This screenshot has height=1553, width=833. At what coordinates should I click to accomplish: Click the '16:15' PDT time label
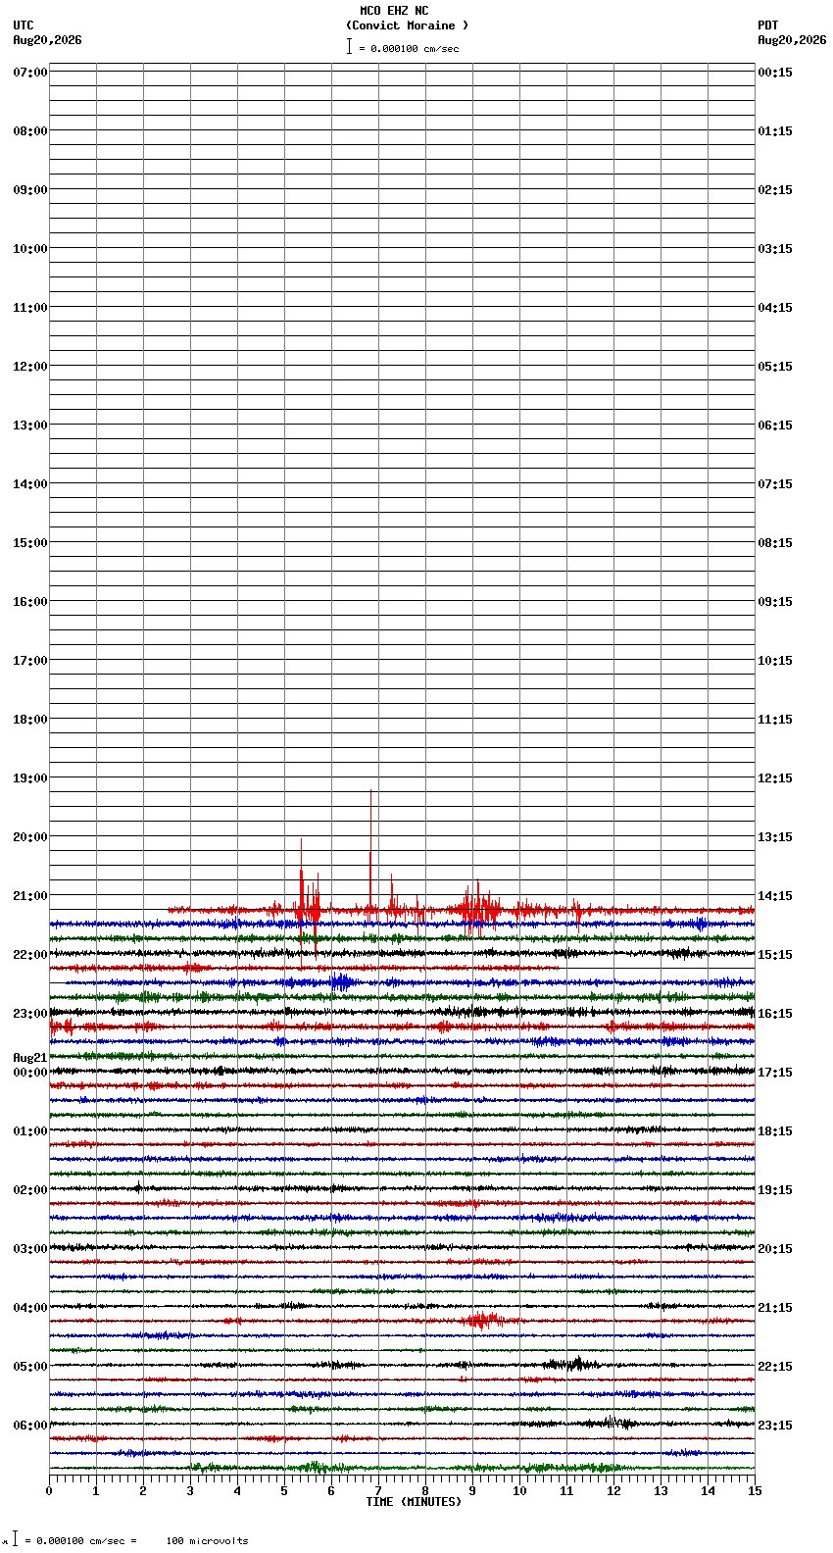[775, 1014]
